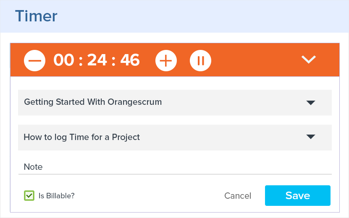349x218 pixels.
Task: Collapse the timer panel with the chevron
Action: pos(309,60)
